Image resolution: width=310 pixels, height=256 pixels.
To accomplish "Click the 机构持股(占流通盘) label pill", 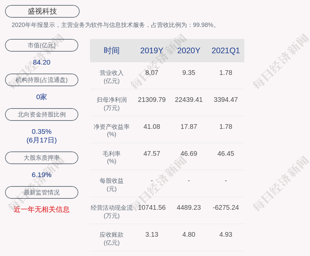I will tap(42, 80).
